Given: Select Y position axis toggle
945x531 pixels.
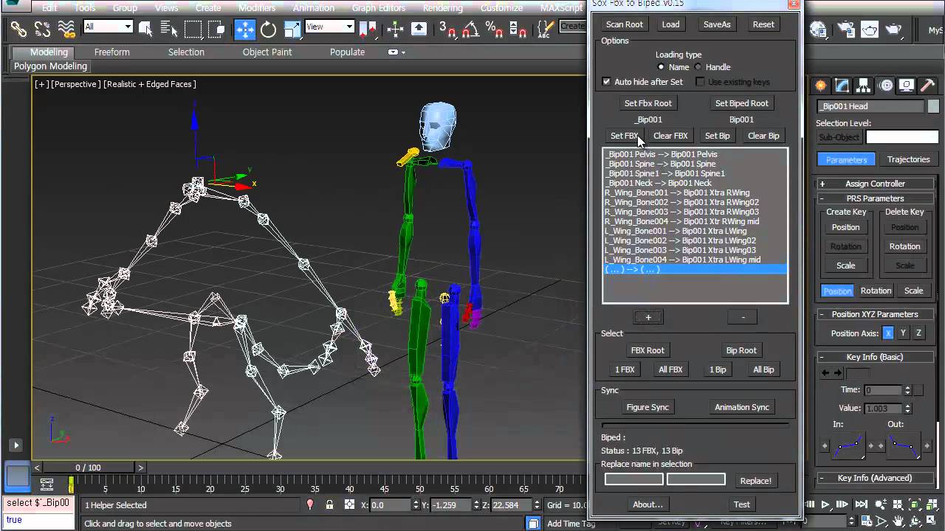Looking at the screenshot, I should 904,333.
